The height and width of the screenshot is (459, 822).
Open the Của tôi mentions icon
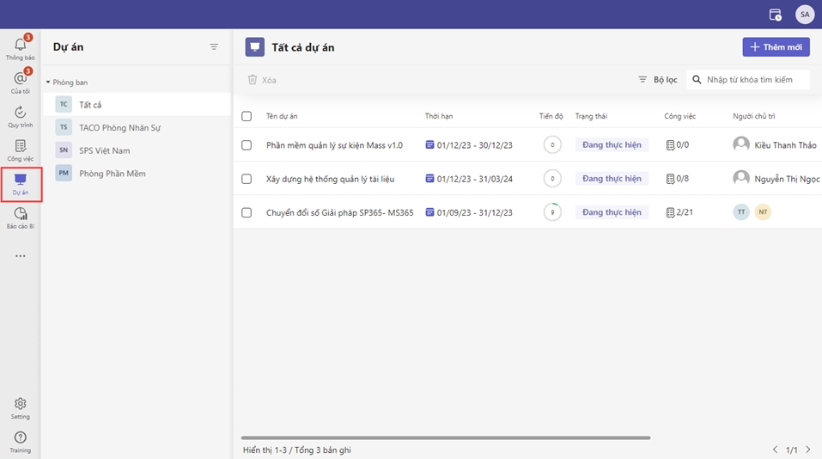pyautogui.click(x=20, y=80)
